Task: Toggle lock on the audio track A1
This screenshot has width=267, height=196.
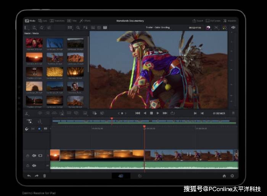Action: tap(27, 165)
